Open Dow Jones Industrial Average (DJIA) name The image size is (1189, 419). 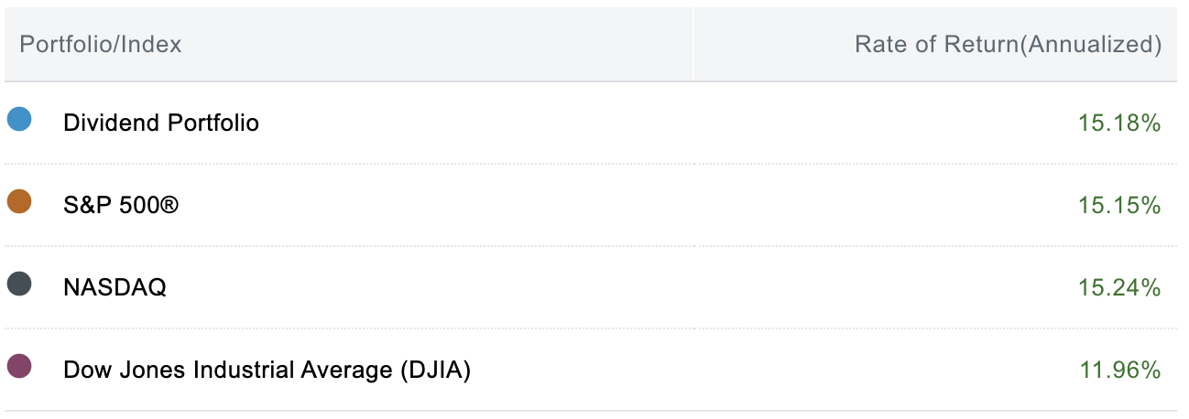pyautogui.click(x=267, y=371)
